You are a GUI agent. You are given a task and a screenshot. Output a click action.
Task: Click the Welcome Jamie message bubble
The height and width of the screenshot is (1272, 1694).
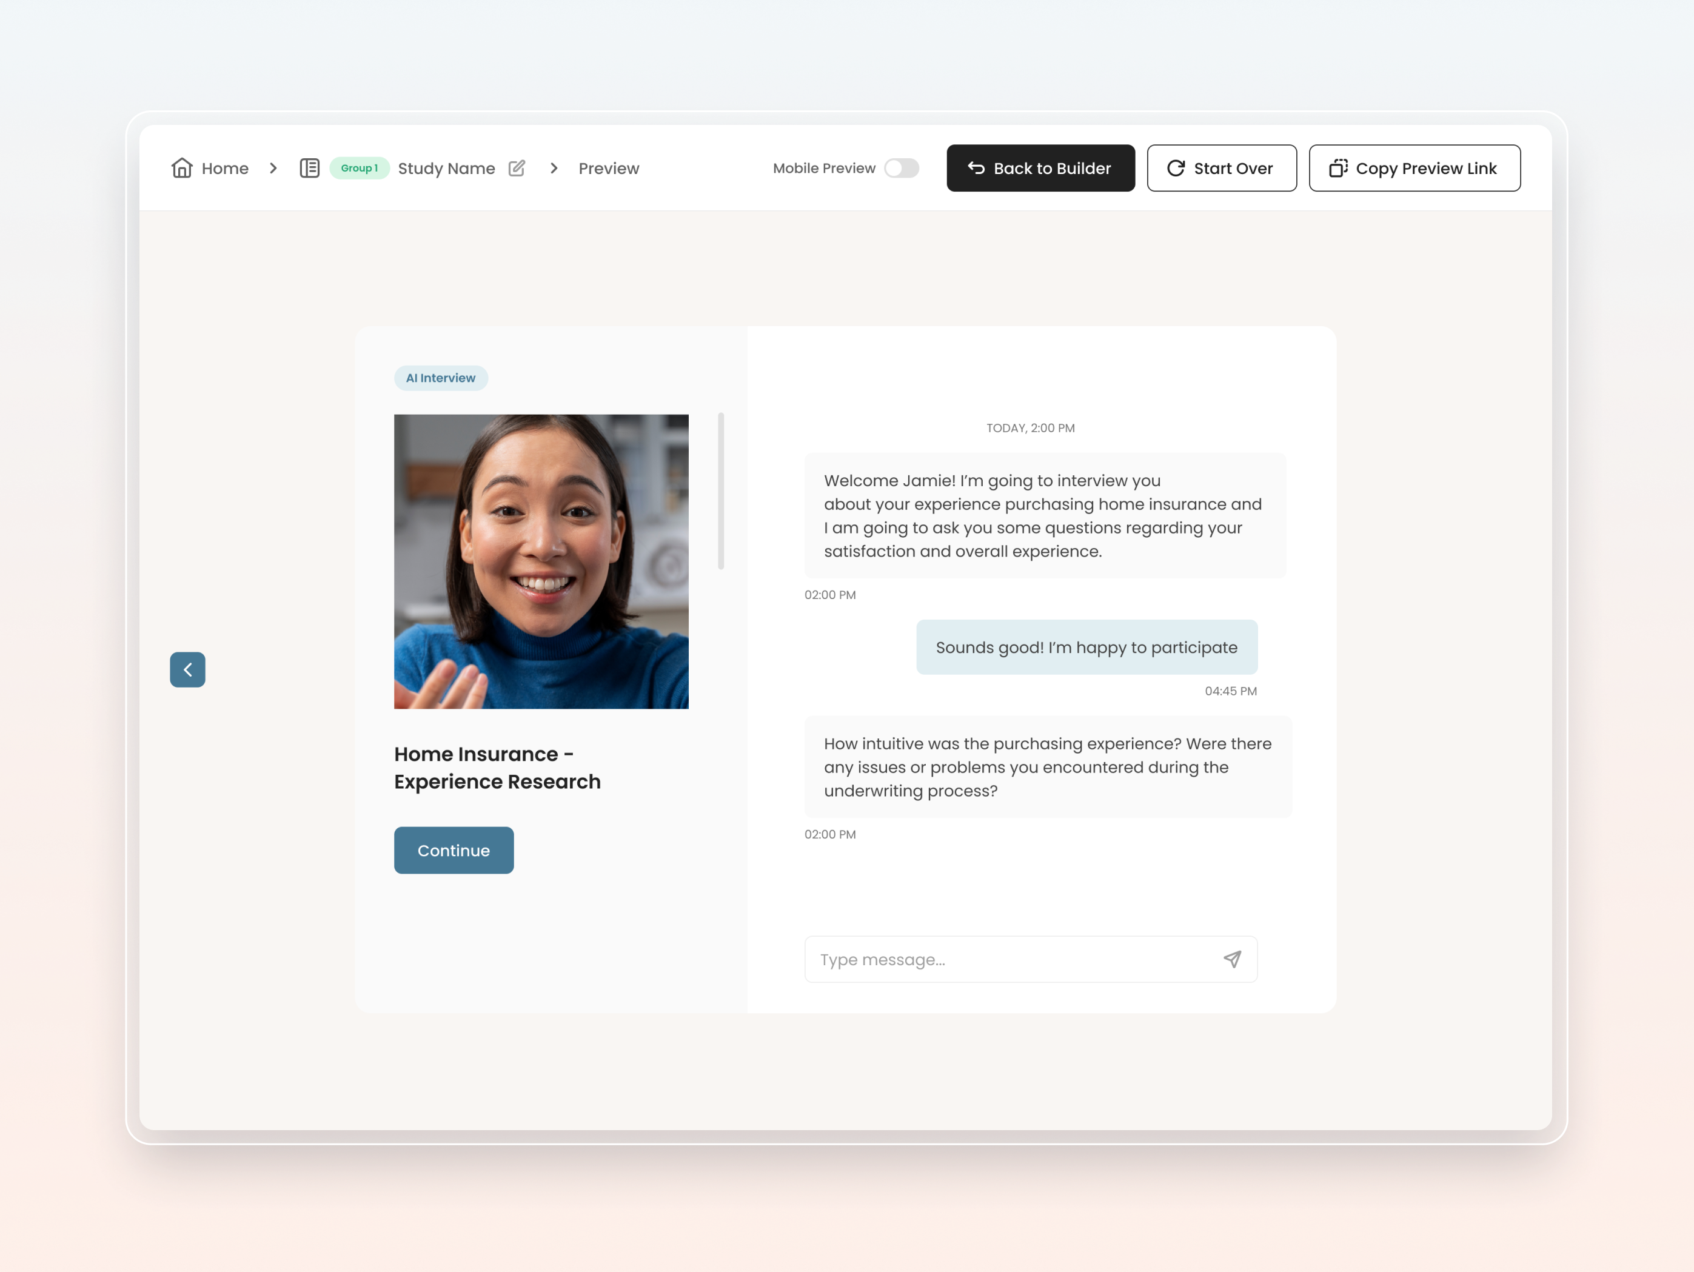[x=1045, y=515]
